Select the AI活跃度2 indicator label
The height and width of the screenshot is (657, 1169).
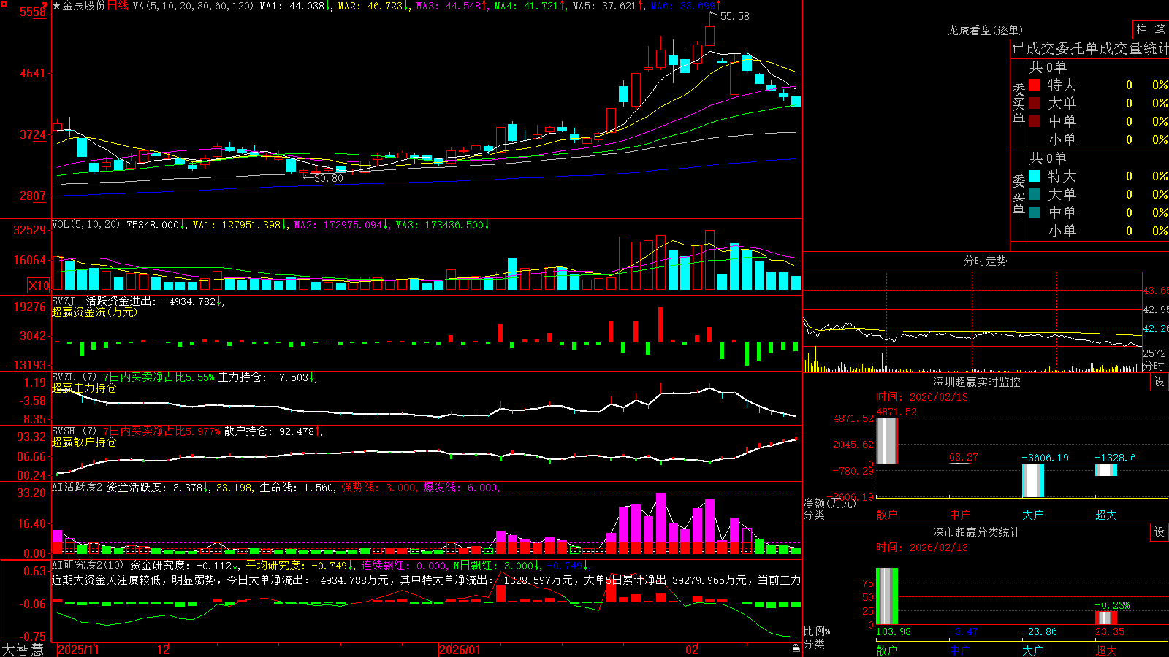77,488
